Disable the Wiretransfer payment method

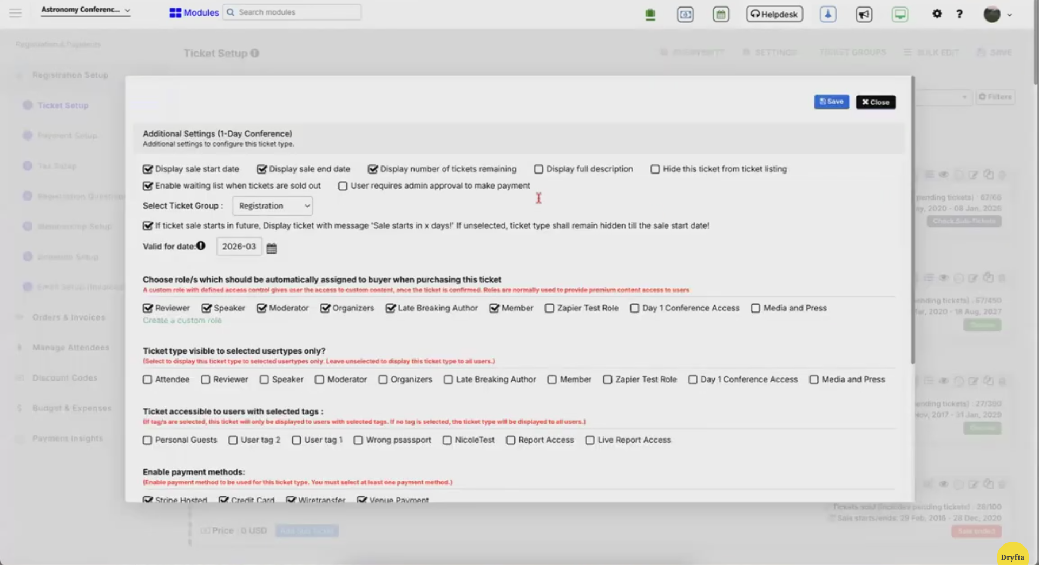[292, 500]
